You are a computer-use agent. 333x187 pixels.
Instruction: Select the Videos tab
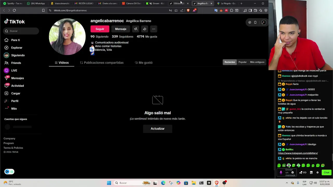pos(62,63)
